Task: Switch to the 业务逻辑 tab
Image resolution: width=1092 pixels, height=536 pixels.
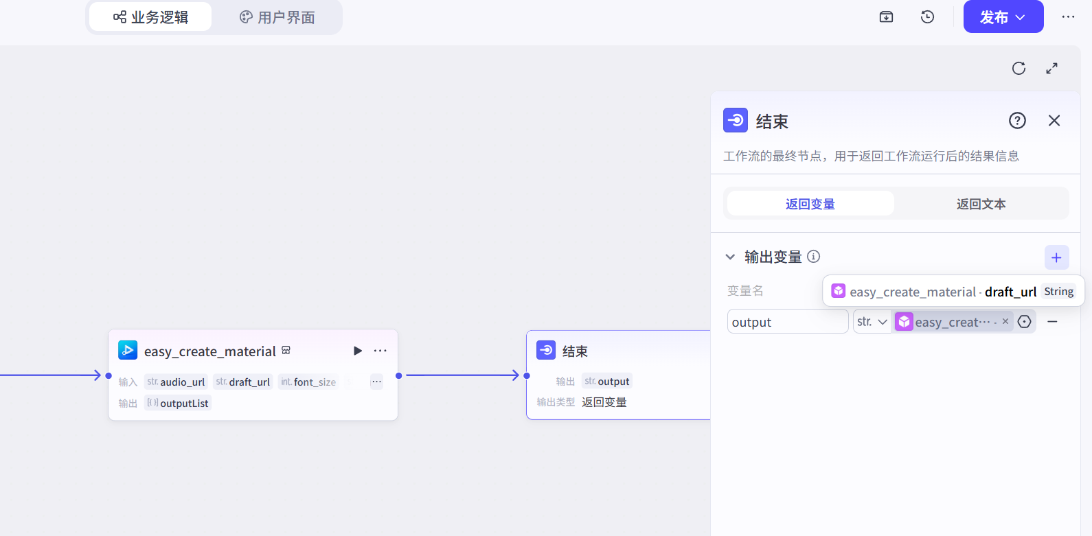Action: 150,17
